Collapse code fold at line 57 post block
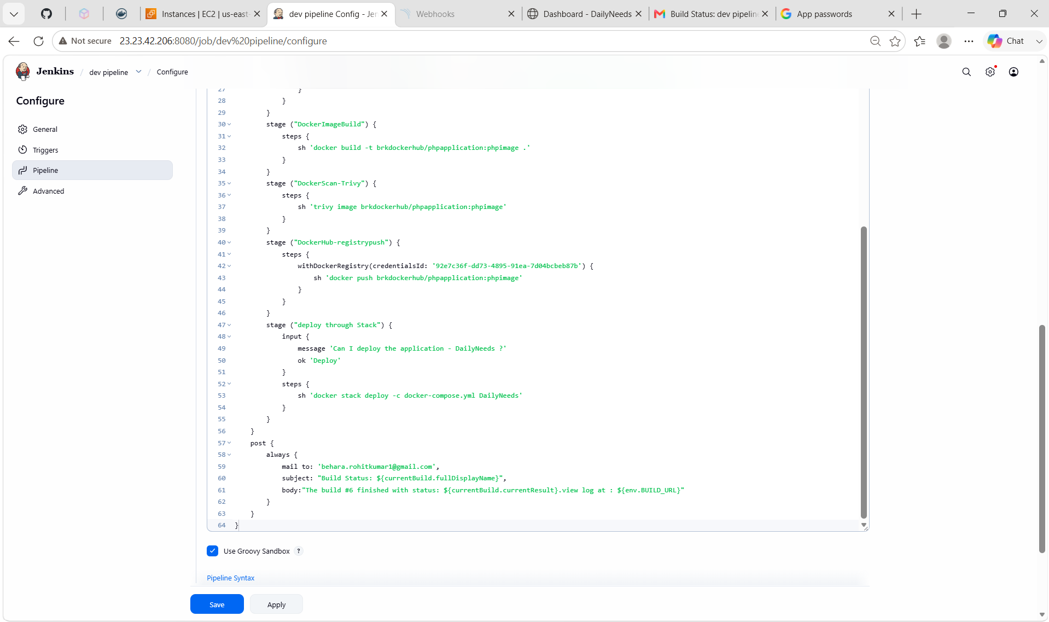This screenshot has width=1049, height=622. coord(229,443)
